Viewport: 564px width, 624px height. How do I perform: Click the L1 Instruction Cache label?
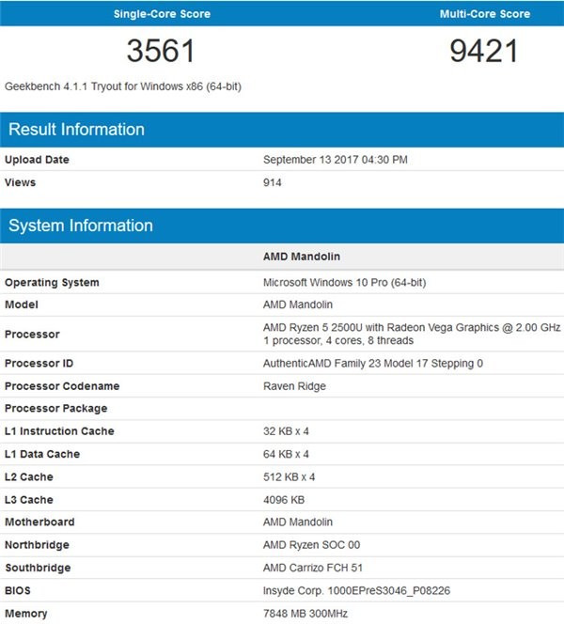(59, 431)
